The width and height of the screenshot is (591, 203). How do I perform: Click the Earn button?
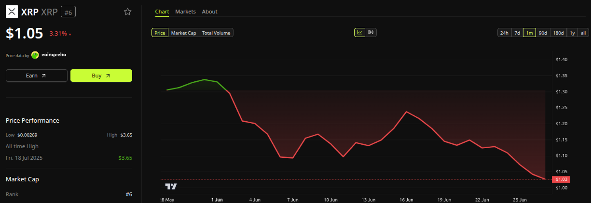pyautogui.click(x=37, y=76)
